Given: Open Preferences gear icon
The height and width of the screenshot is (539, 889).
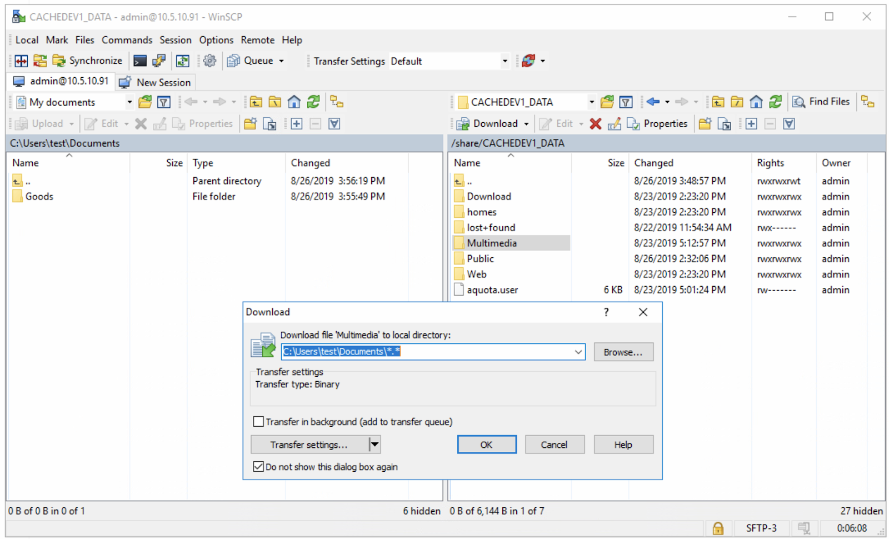Looking at the screenshot, I should 209,61.
